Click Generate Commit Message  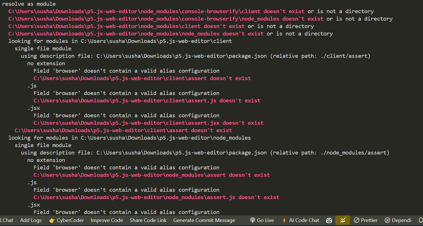point(204,220)
